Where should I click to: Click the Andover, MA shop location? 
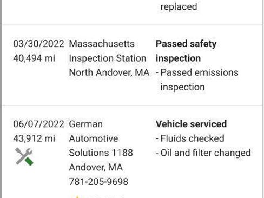click(x=96, y=167)
